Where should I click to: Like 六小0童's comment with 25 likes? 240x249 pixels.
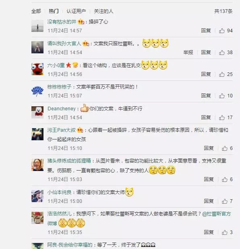(x=222, y=74)
